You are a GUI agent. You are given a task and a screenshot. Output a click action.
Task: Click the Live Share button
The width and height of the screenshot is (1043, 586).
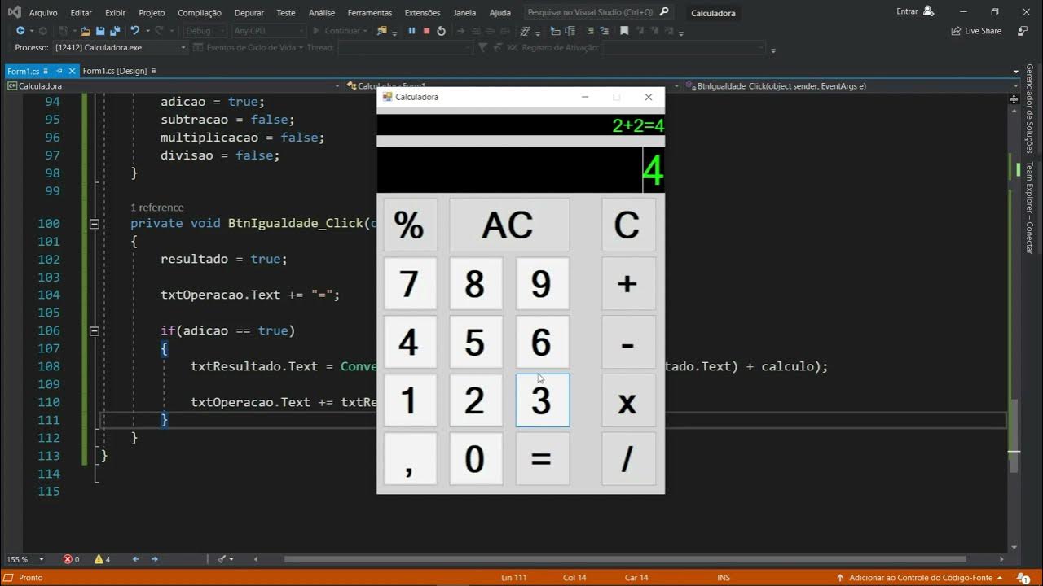pyautogui.click(x=976, y=31)
